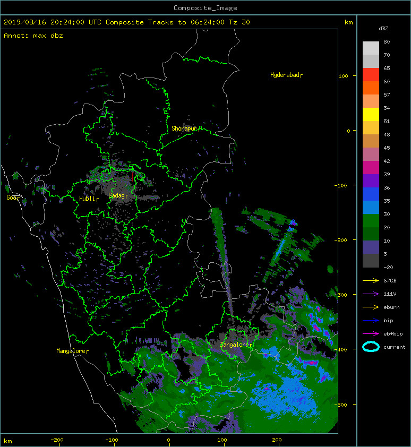
Task: Click the Goa label on the coast
Action: pos(13,197)
